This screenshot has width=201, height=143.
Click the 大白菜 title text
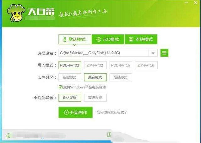click(x=41, y=12)
